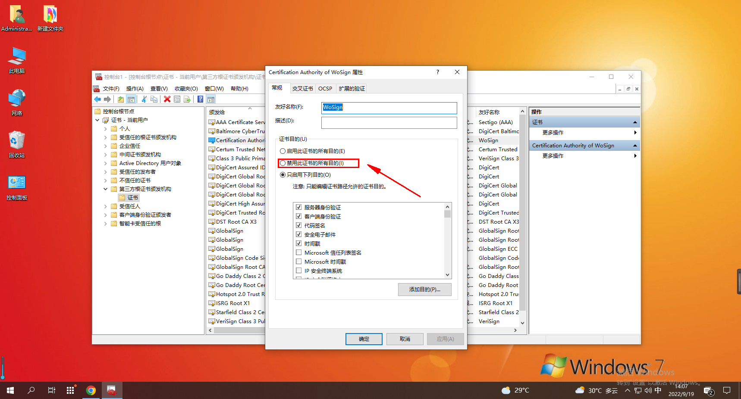This screenshot has height=399, width=741.
Task: Switch to the OCSP tab
Action: (x=325, y=89)
